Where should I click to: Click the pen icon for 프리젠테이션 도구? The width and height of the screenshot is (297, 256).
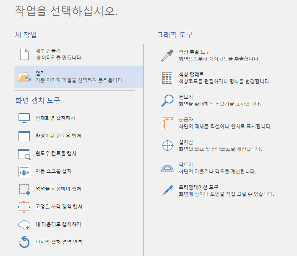coord(167,191)
